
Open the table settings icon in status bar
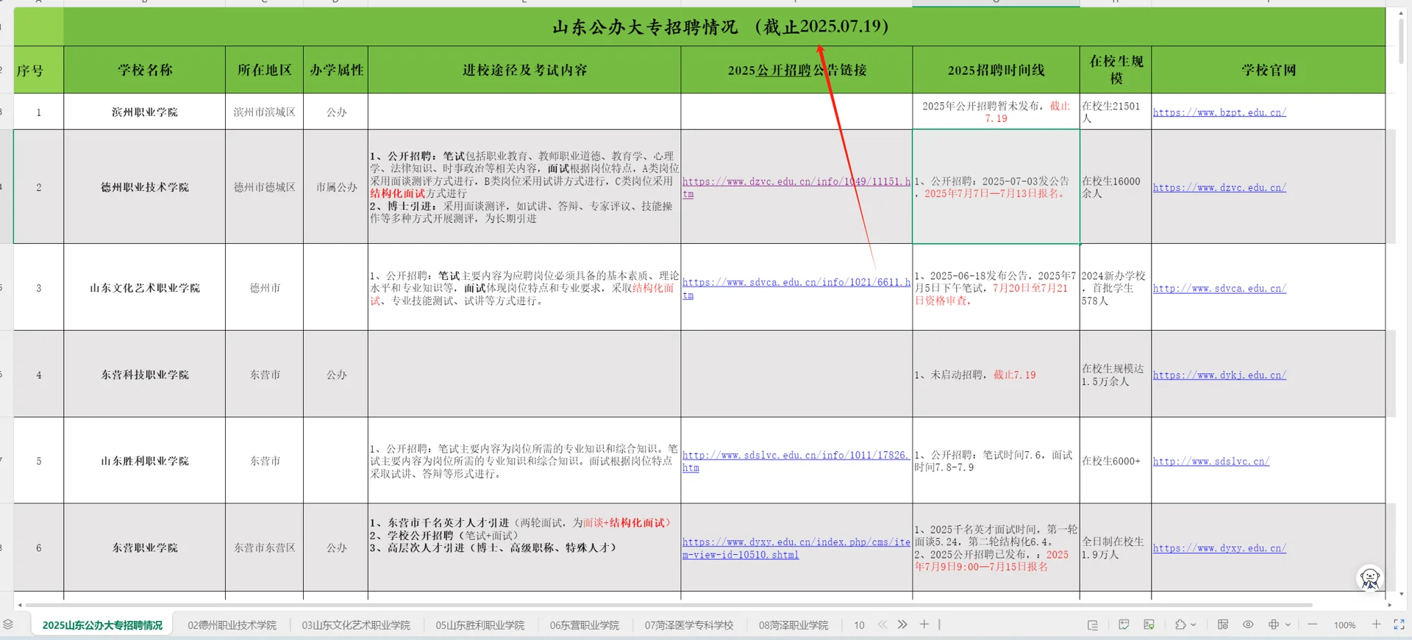tap(1223, 625)
